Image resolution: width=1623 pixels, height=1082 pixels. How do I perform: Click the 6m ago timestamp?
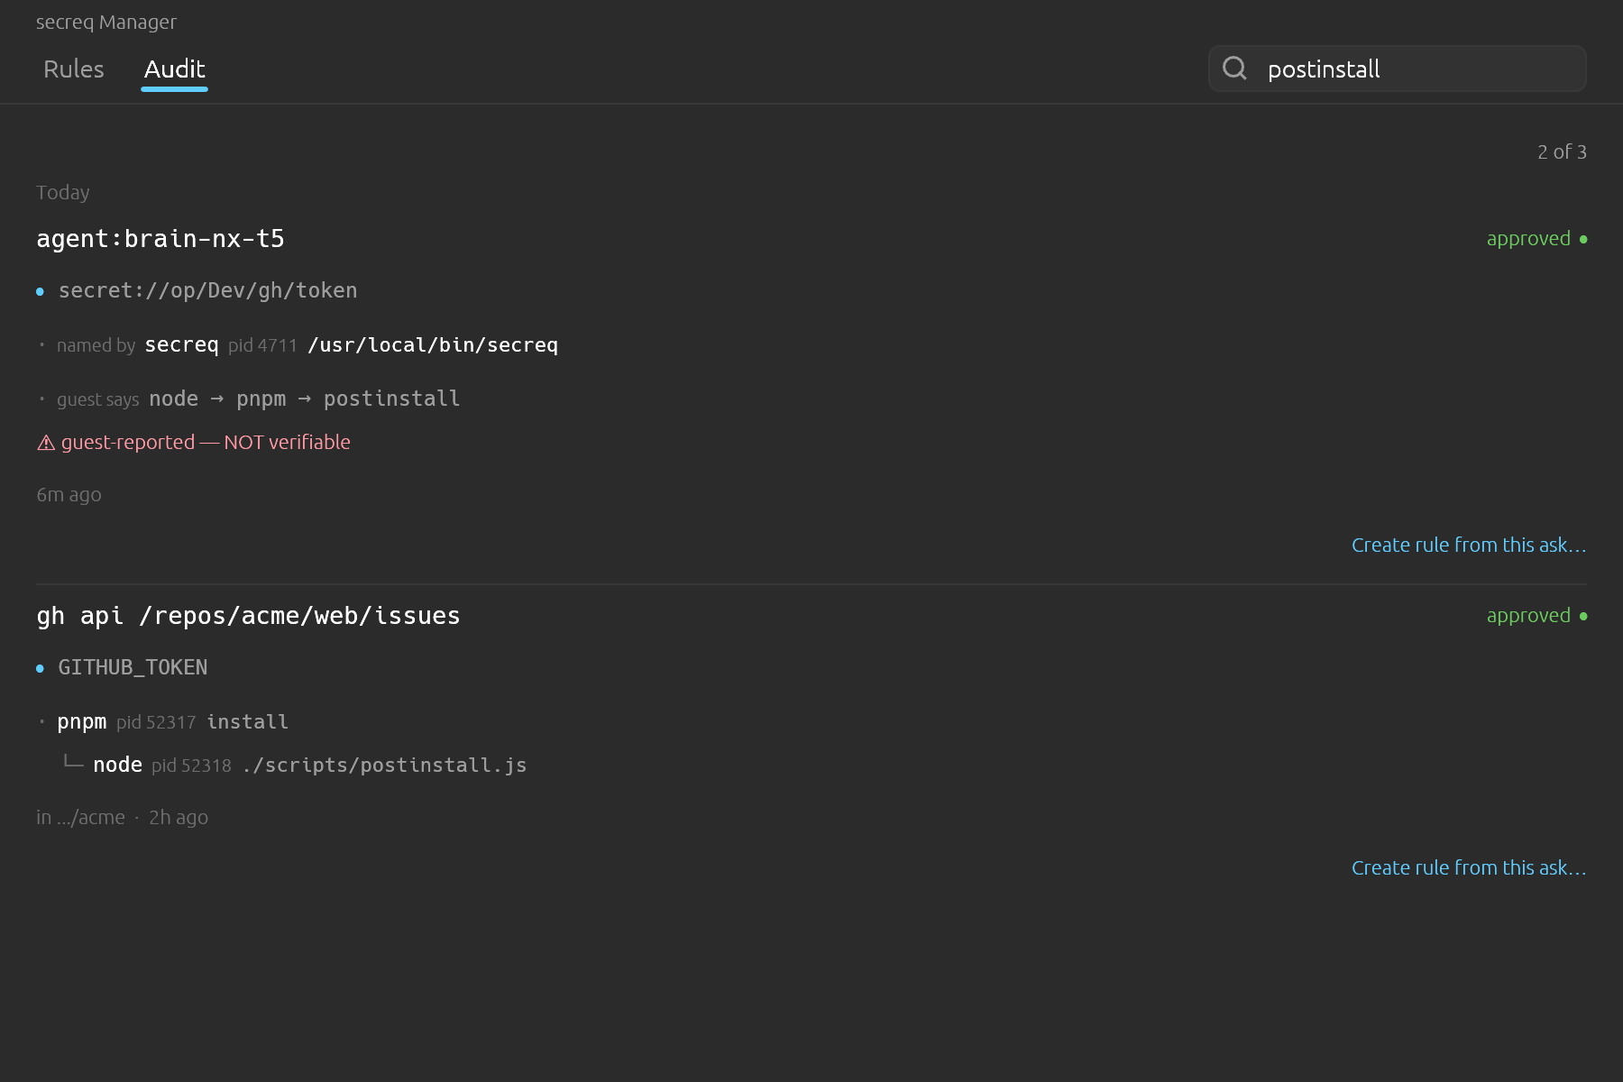click(x=69, y=495)
